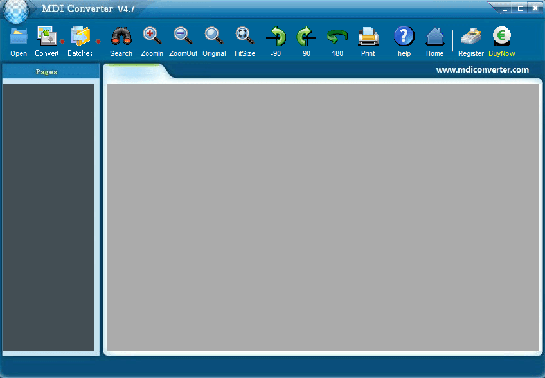
Task: Expand the dropdown arrow beside Batches
Action: click(x=98, y=42)
